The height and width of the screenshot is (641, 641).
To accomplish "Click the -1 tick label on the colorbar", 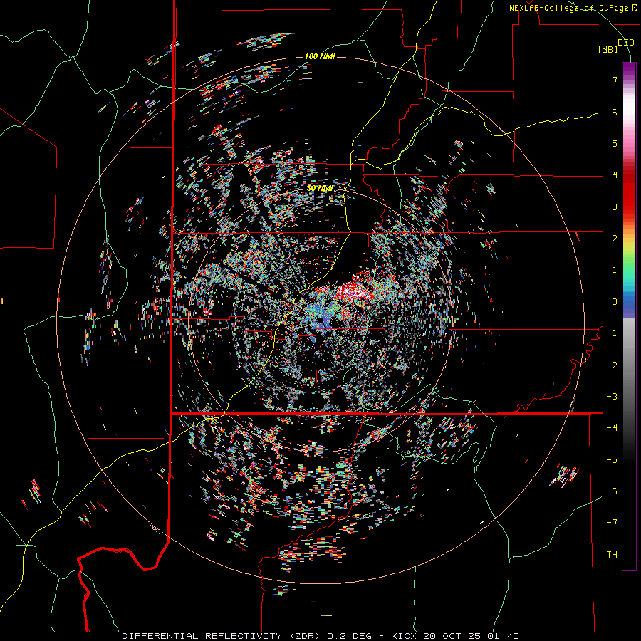I will click(612, 333).
